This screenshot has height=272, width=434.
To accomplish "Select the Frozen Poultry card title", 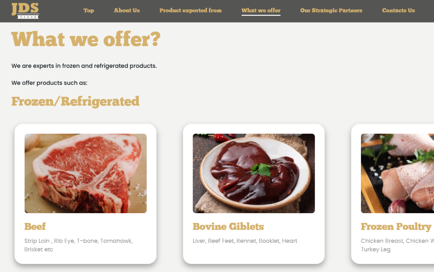I will coord(396,227).
